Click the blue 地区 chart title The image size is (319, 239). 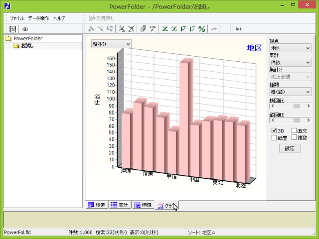coord(254,48)
